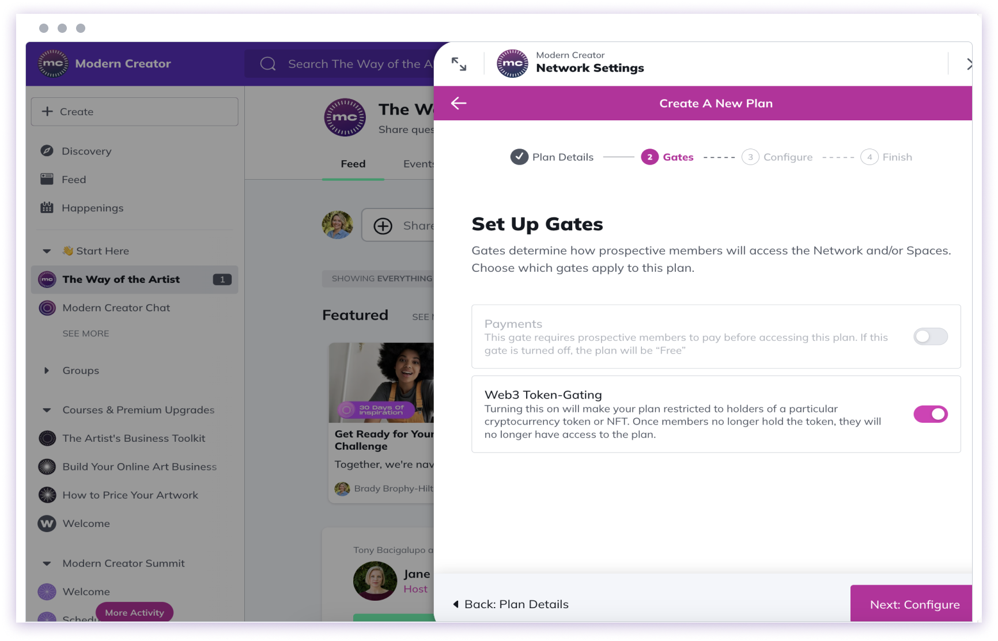The width and height of the screenshot is (998, 641).
Task: Open Happenings calendar icon
Action: click(x=47, y=207)
